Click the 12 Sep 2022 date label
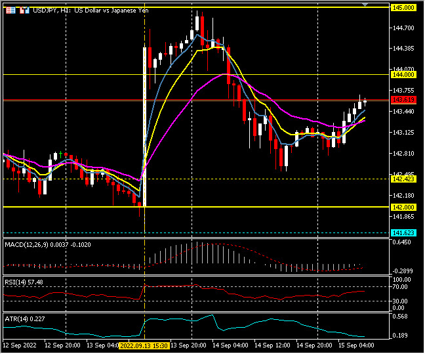 [19, 345]
